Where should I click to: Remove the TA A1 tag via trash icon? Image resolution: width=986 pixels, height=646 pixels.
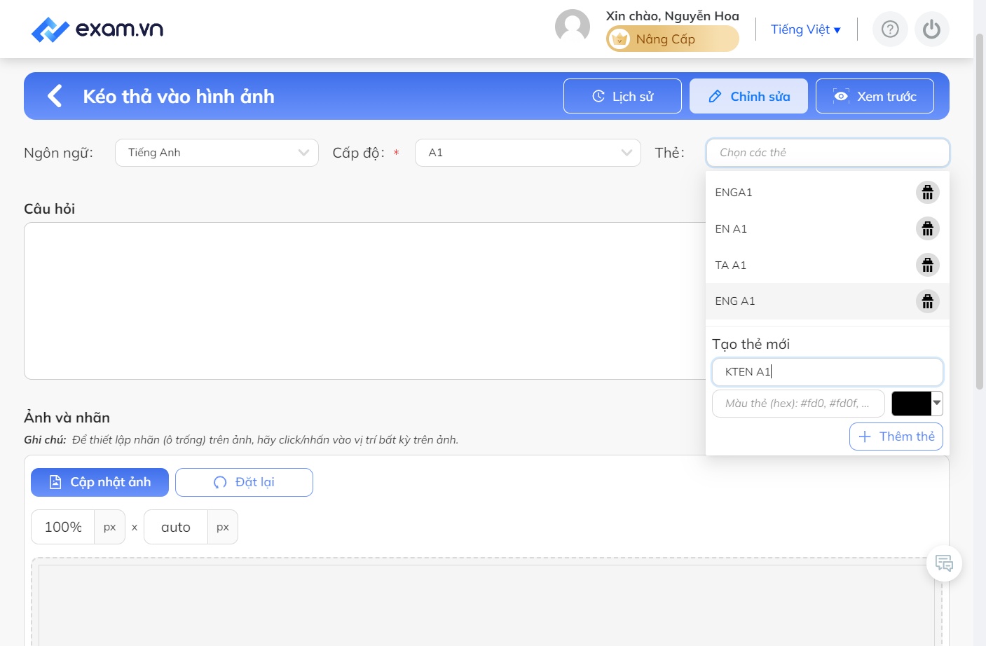tap(927, 265)
